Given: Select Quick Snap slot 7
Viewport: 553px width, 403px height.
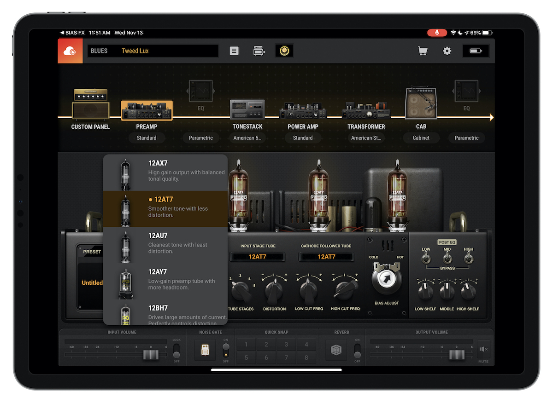Looking at the screenshot, I should [x=286, y=357].
